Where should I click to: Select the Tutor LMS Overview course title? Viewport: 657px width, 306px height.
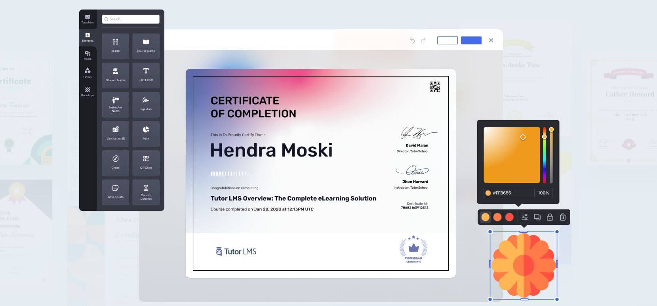pyautogui.click(x=293, y=199)
